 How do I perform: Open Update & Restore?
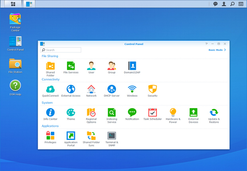214,116
